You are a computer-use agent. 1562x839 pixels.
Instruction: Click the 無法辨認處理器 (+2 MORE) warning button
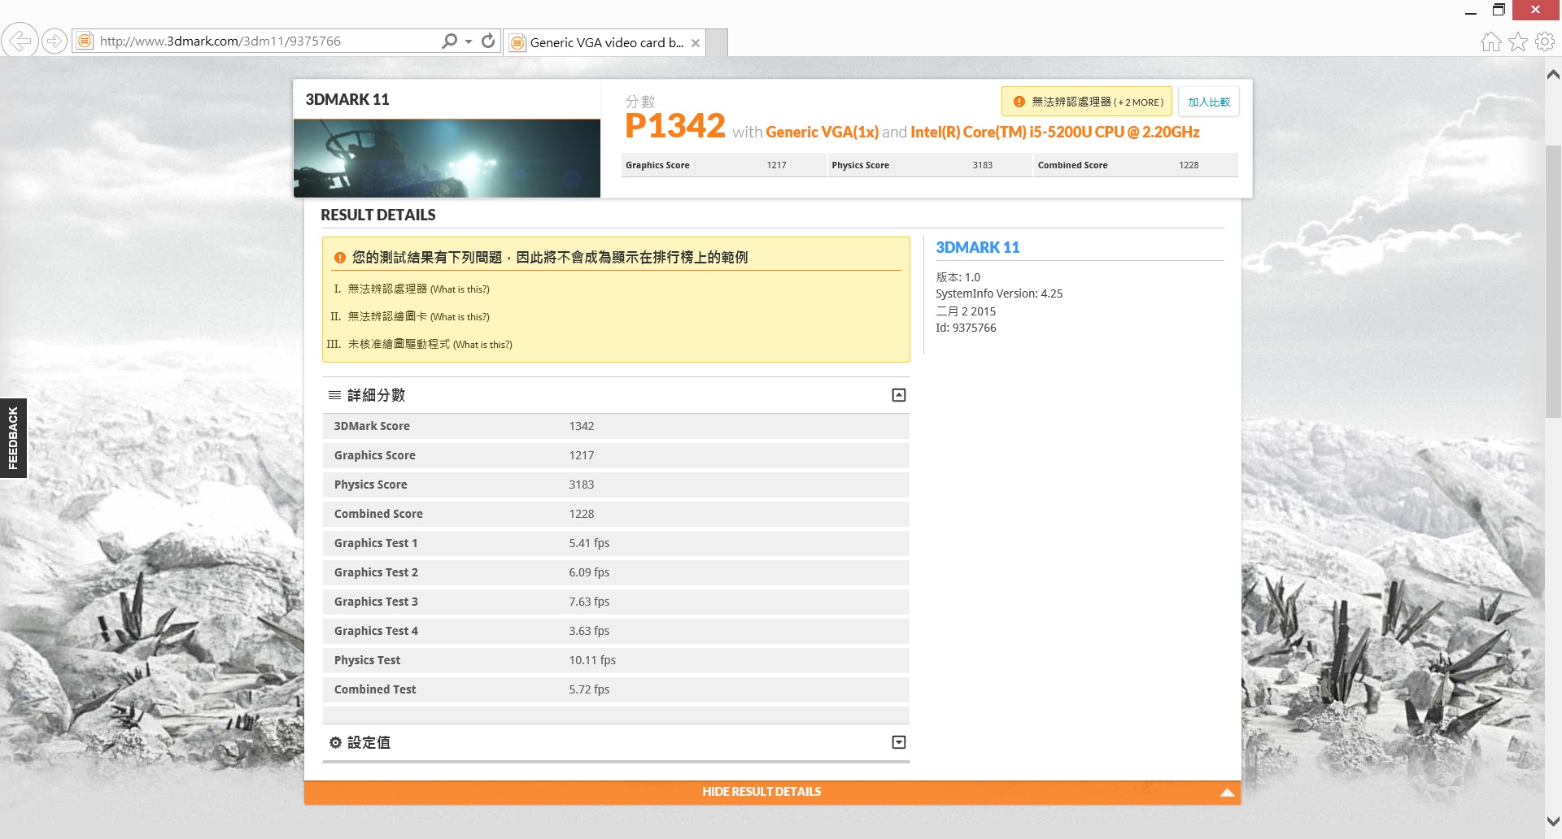[x=1087, y=102]
